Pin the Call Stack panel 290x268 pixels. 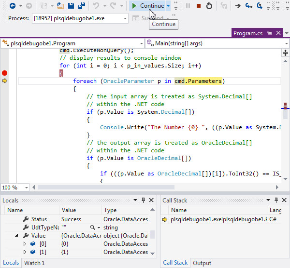pos(276,200)
